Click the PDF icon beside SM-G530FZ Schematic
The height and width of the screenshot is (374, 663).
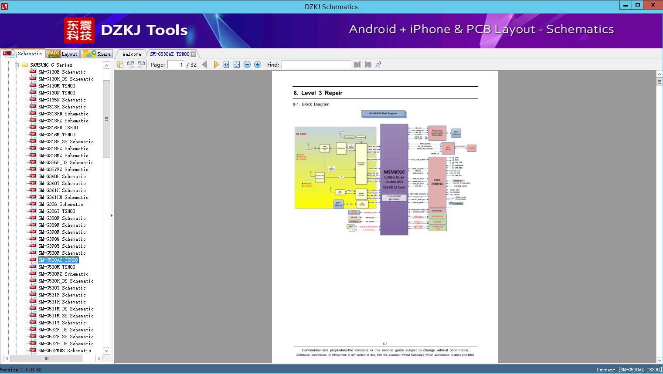coord(33,274)
